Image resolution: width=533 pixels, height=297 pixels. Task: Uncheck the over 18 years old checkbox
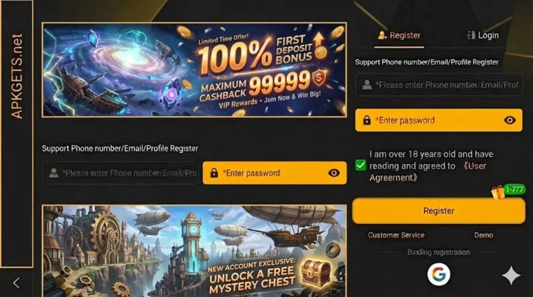click(360, 166)
